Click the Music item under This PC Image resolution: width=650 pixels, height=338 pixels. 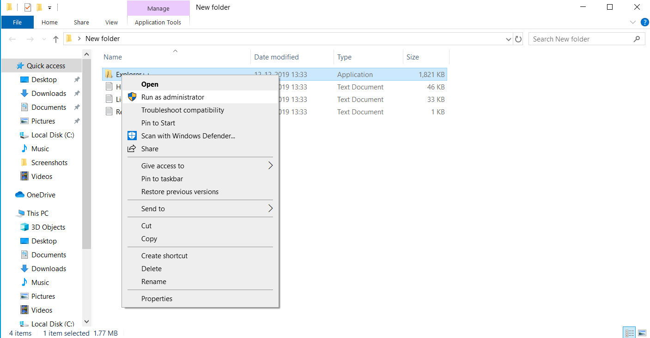coord(40,282)
